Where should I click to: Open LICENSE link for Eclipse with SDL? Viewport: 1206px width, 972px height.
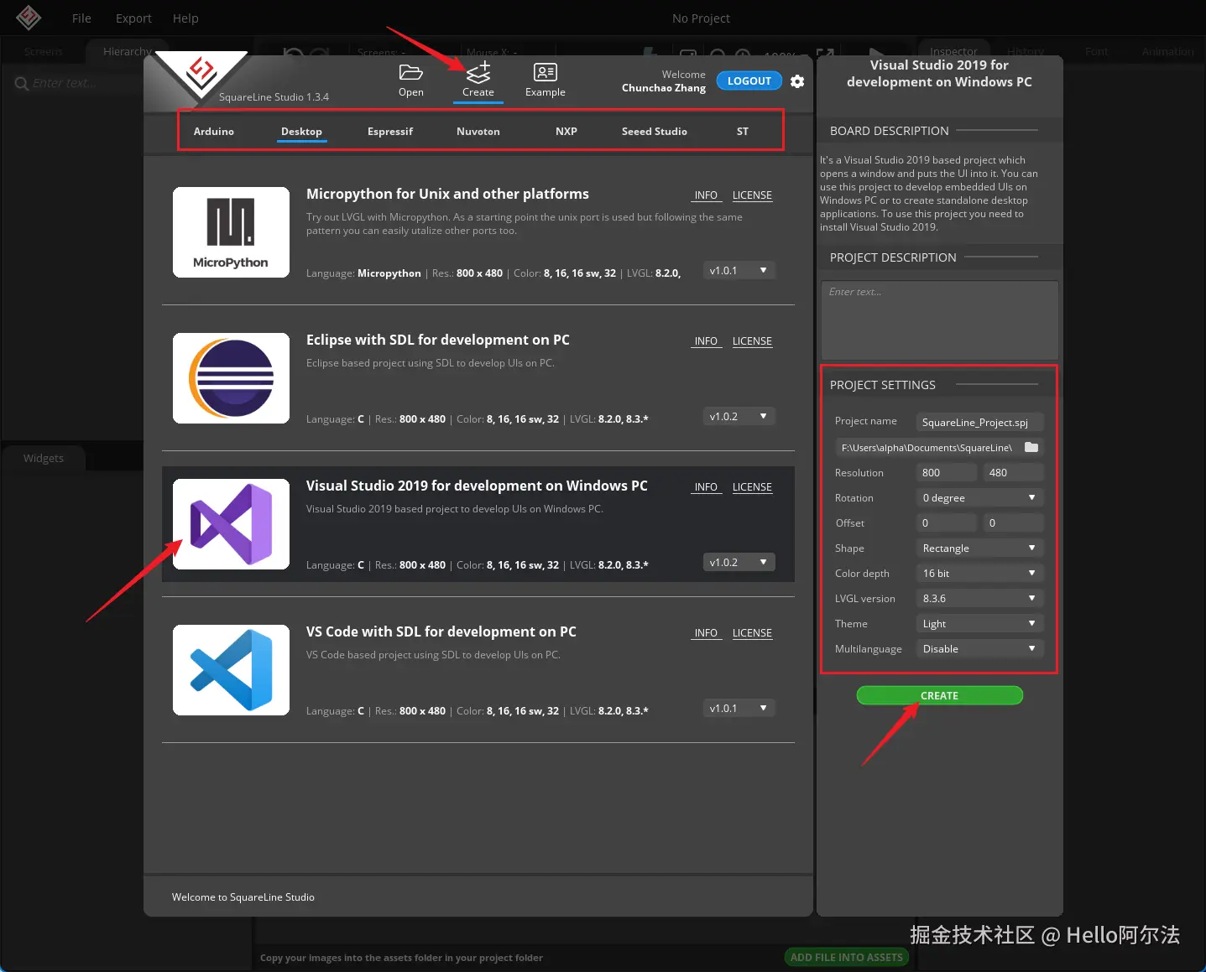click(x=752, y=341)
